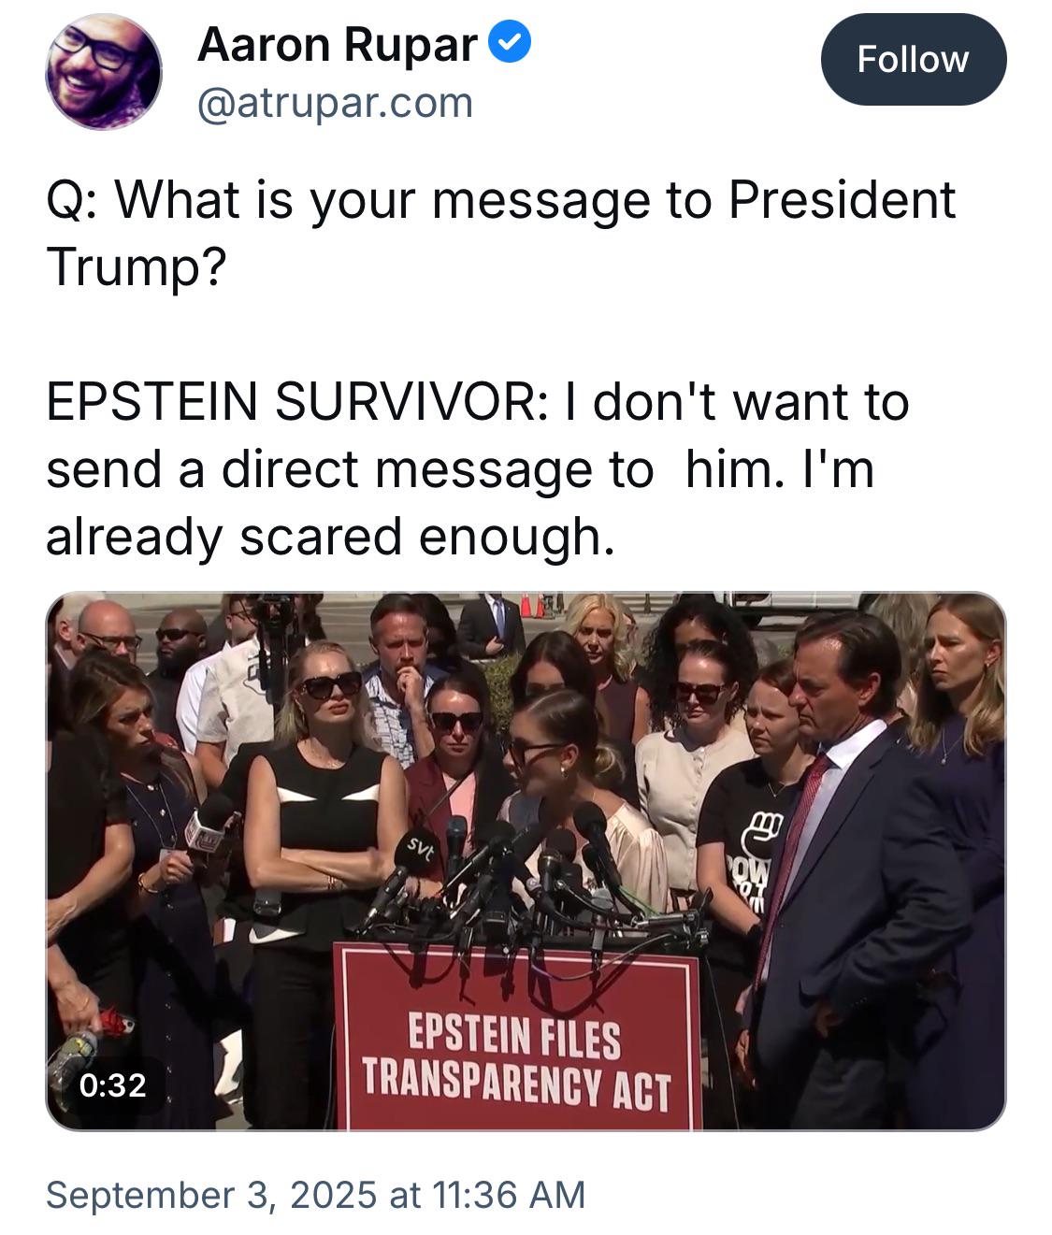1052x1235 pixels.
Task: Click the EPSTEIN SURVIVOR quote paragraph
Action: pos(477,469)
